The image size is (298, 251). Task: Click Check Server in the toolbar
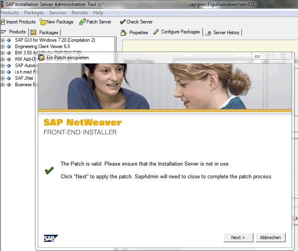[x=136, y=22]
